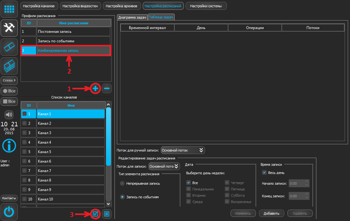Click the power shutdown icon
The width and height of the screenshot is (350, 221).
click(x=9, y=212)
